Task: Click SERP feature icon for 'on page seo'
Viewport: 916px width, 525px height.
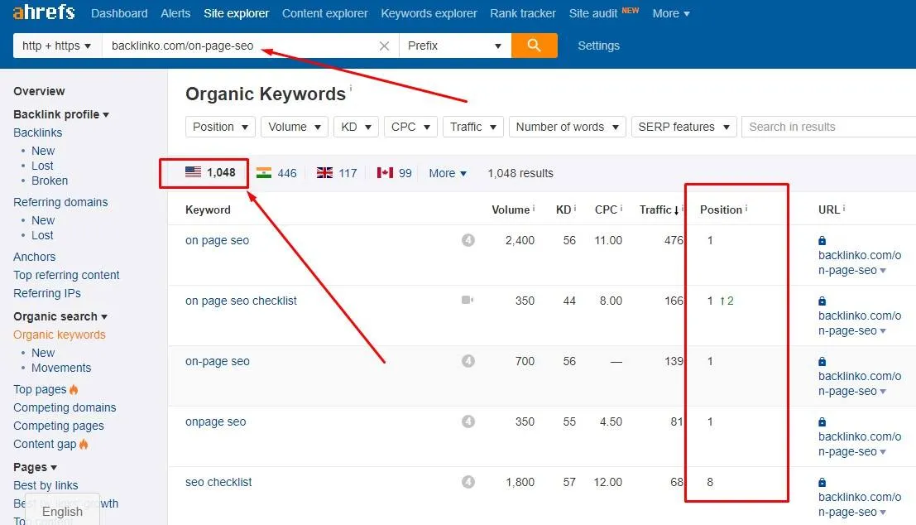Action: (x=468, y=240)
